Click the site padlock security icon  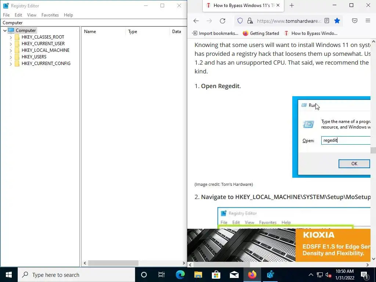(250, 21)
